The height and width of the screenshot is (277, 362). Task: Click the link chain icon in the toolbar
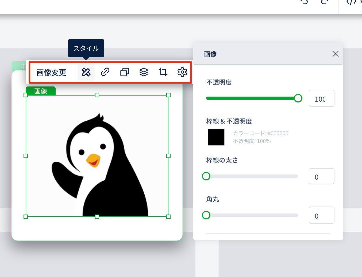(105, 72)
